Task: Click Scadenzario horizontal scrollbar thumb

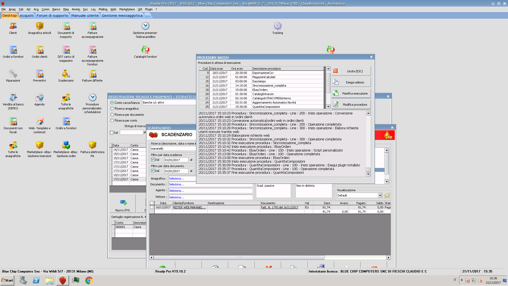Action: 239,257
